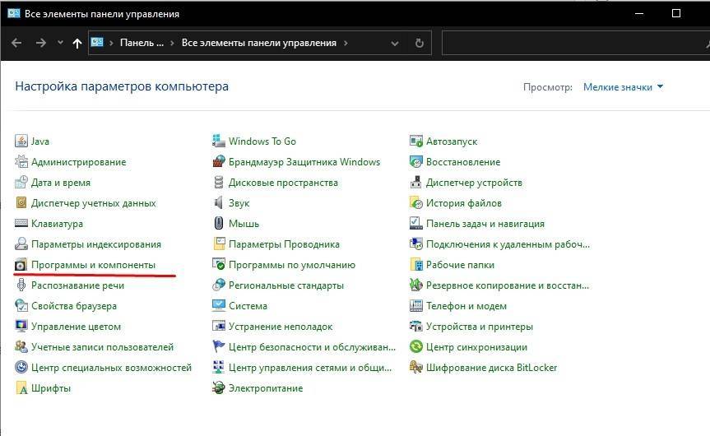This screenshot has width=710, height=436.
Task: Click the Java icon
Action: 21,141
